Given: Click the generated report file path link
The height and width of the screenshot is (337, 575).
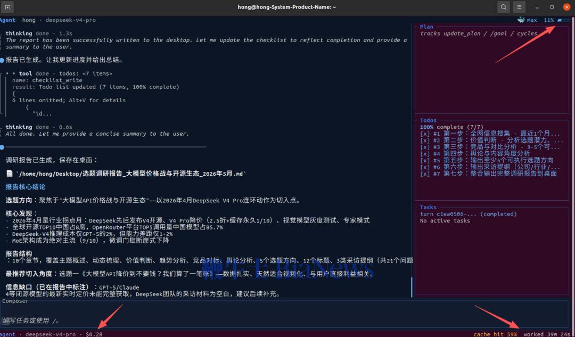Looking at the screenshot, I should pos(131,174).
